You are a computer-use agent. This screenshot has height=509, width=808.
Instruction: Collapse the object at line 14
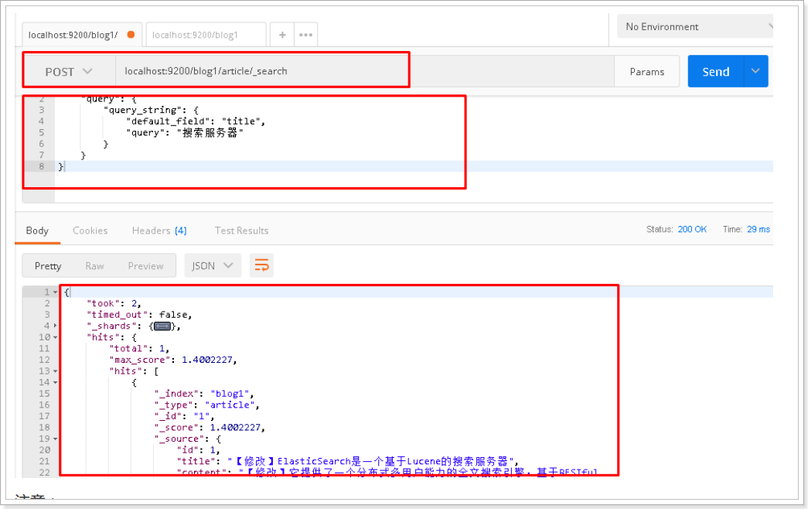pyautogui.click(x=56, y=383)
